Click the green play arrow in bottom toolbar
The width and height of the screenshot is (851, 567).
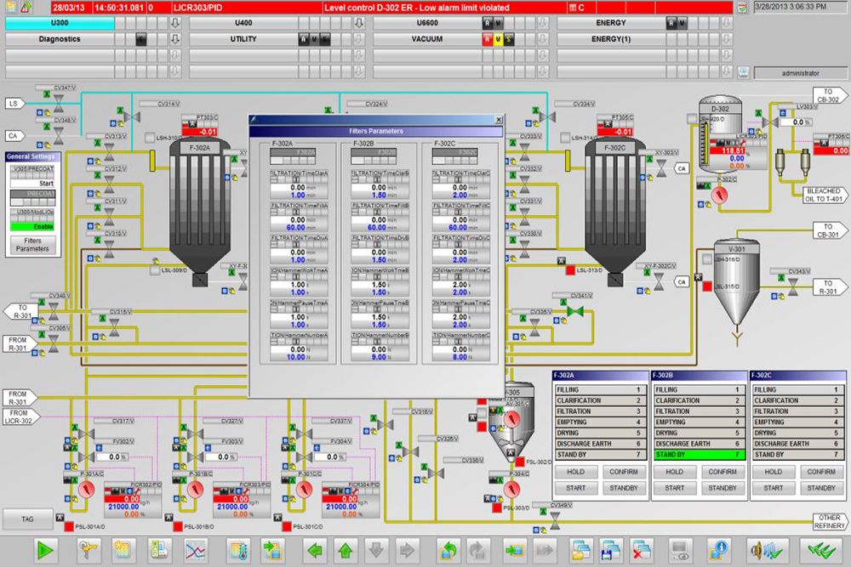(x=45, y=550)
